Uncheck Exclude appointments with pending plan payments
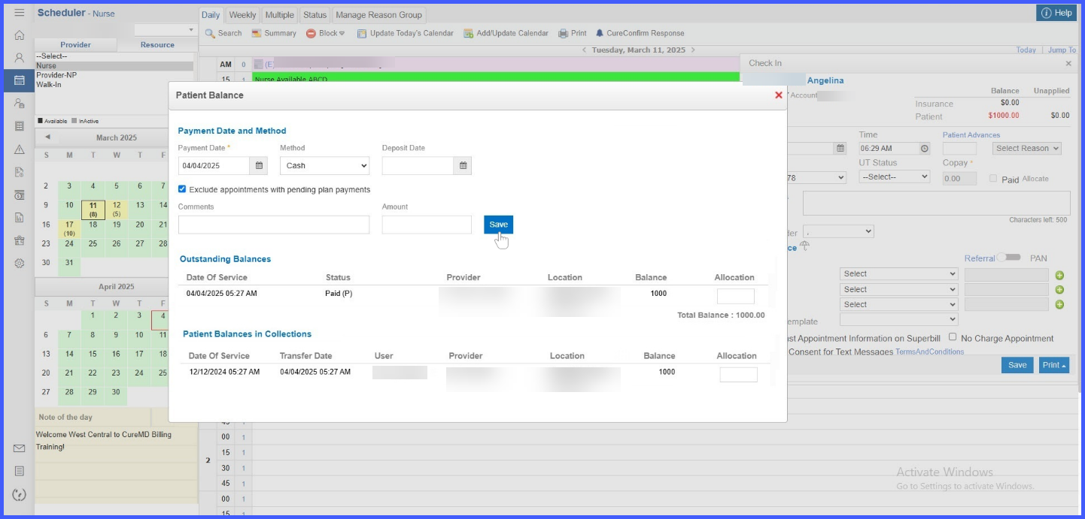Screen dimensions: 1085x519 pos(182,189)
